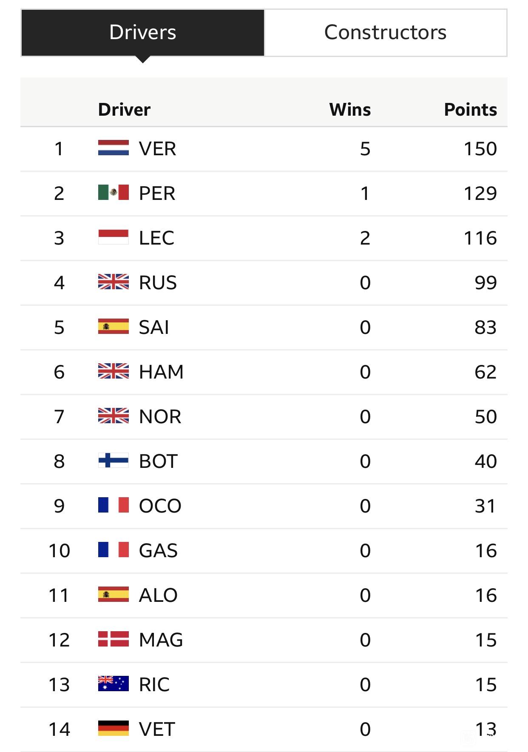Select the Drivers tab

[x=143, y=33]
